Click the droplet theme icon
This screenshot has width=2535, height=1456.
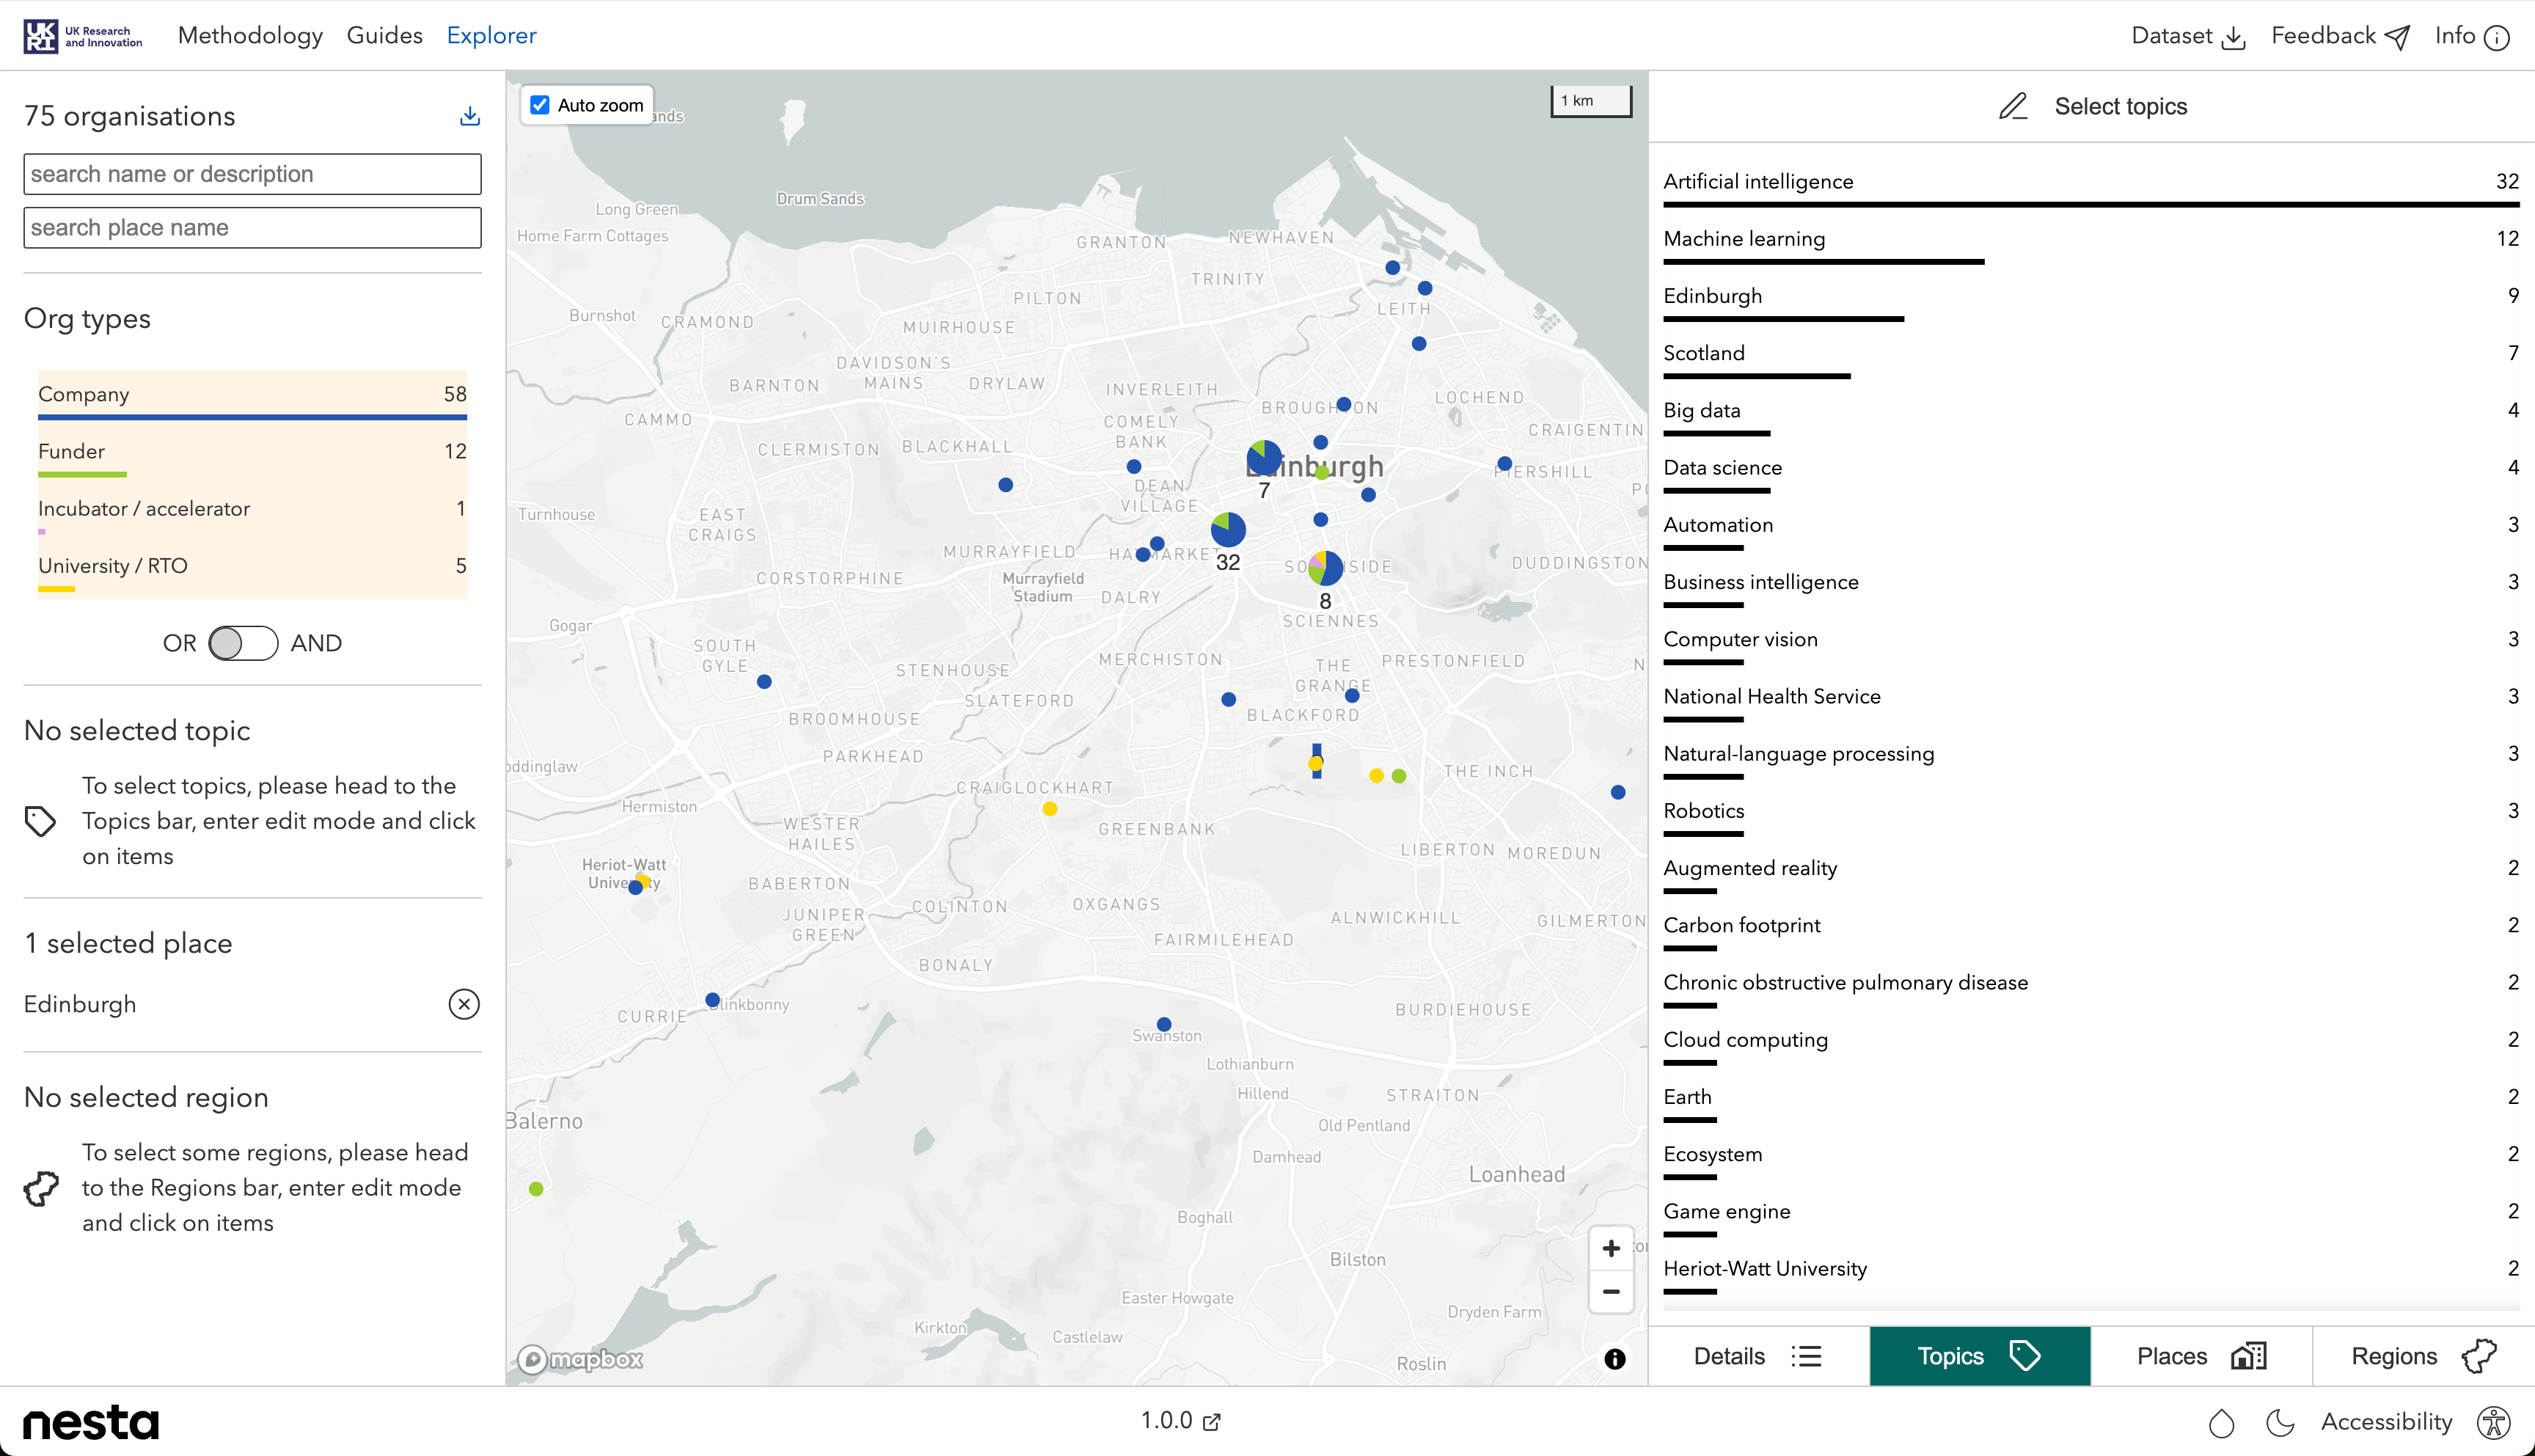[2221, 1422]
